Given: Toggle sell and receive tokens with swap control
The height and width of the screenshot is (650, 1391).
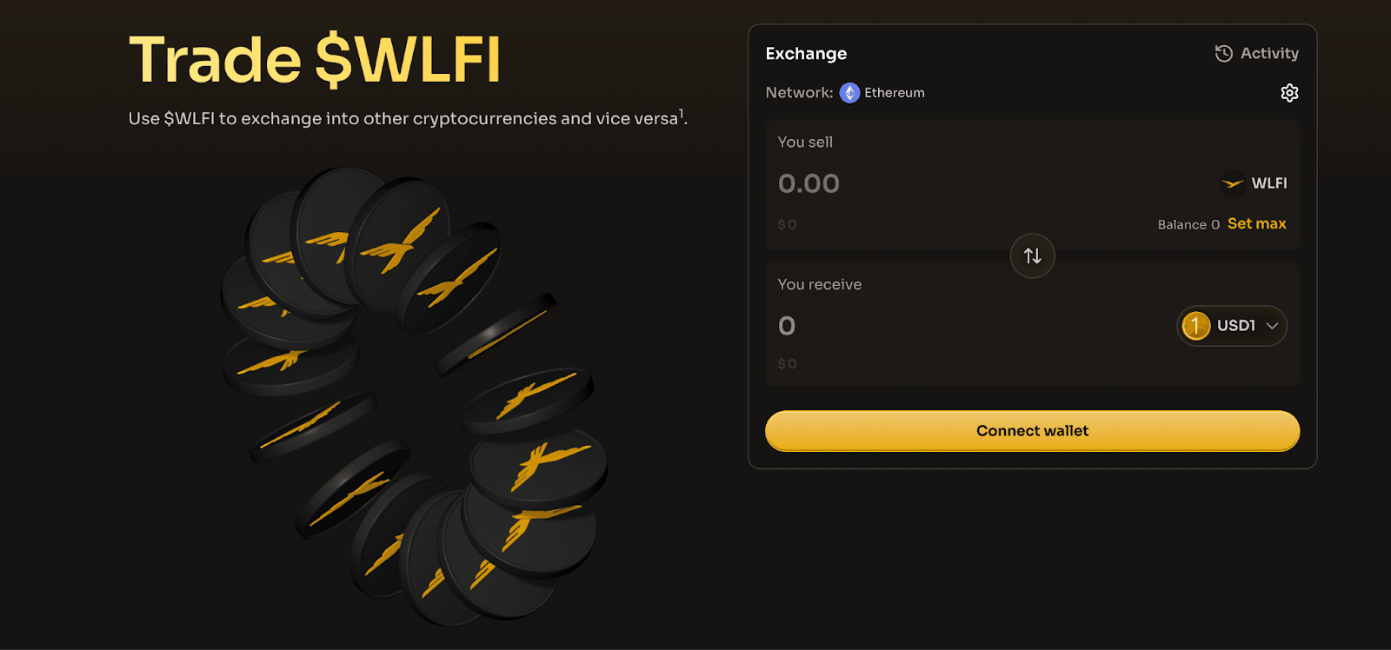Looking at the screenshot, I should (x=1032, y=255).
